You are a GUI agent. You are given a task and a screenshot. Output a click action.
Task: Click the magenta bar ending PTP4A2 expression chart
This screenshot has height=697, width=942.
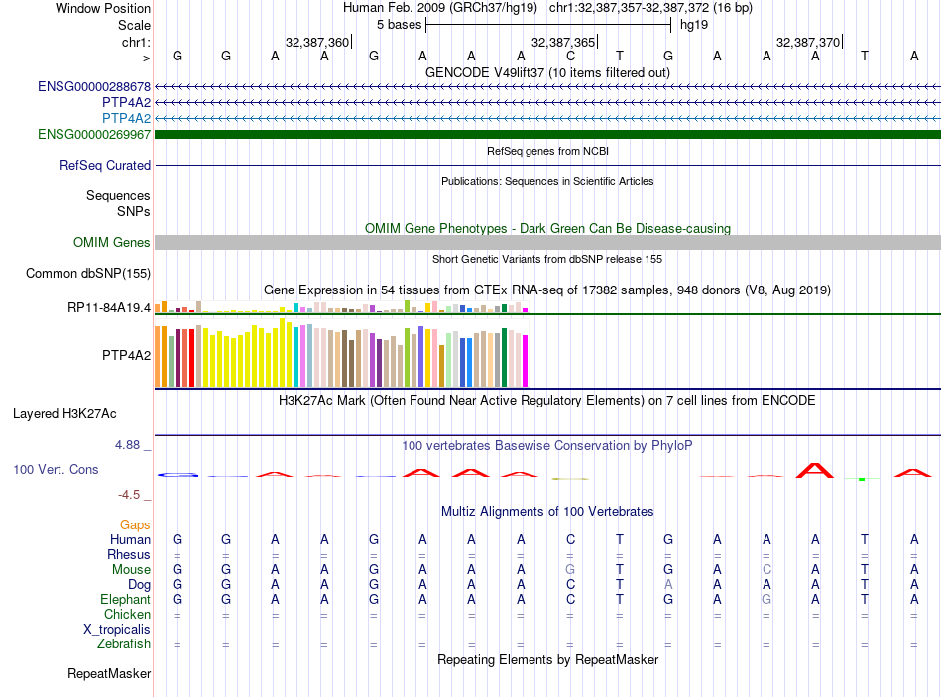(526, 361)
